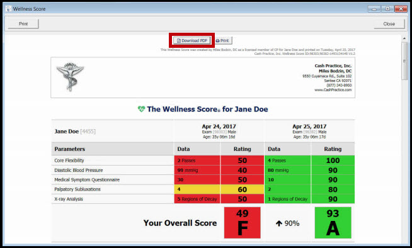Click the chiropractic caduceus logo image
The height and width of the screenshot is (248, 412).
[70, 77]
